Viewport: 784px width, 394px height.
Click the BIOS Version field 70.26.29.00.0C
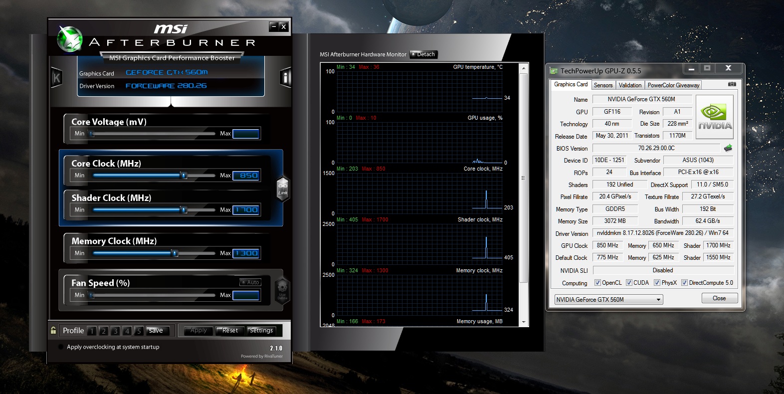(656, 148)
